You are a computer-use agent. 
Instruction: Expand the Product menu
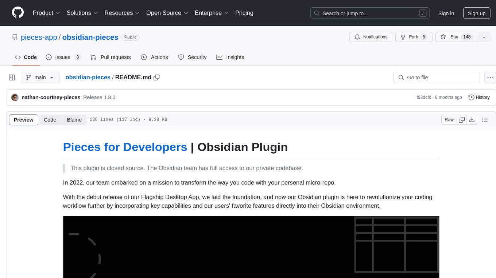tap(46, 13)
